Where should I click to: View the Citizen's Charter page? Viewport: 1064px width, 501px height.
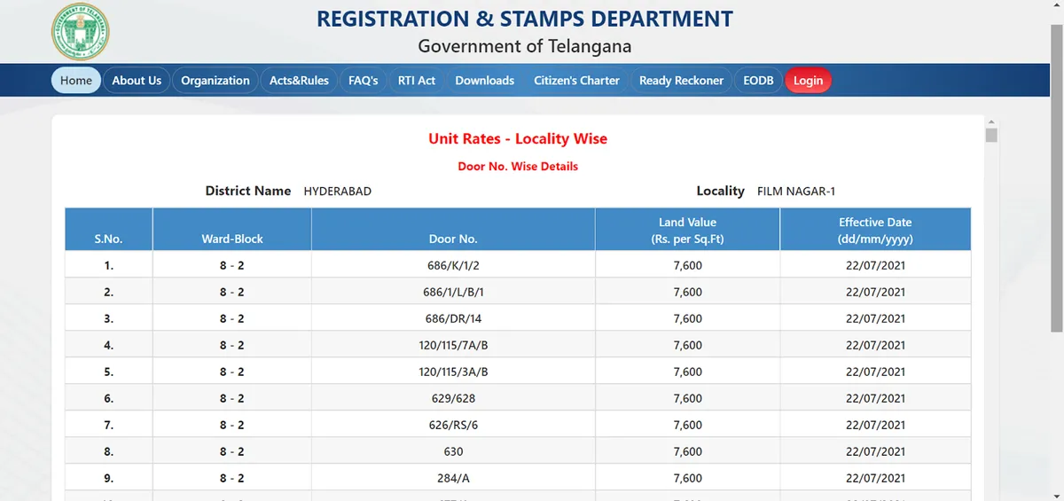pyautogui.click(x=576, y=81)
